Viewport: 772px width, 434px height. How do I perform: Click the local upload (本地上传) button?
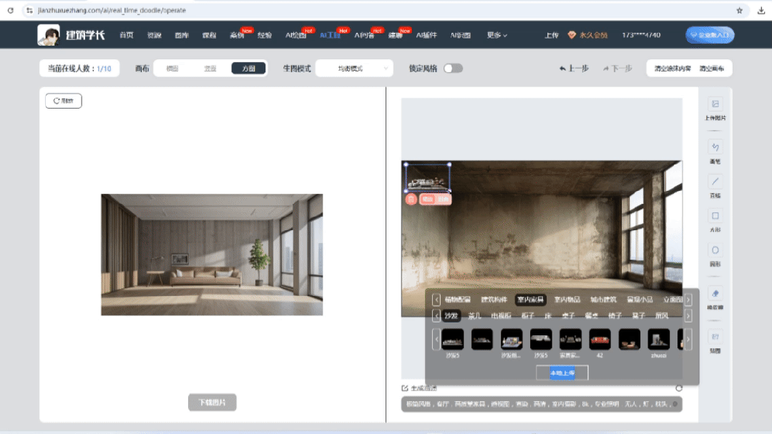pyautogui.click(x=562, y=373)
